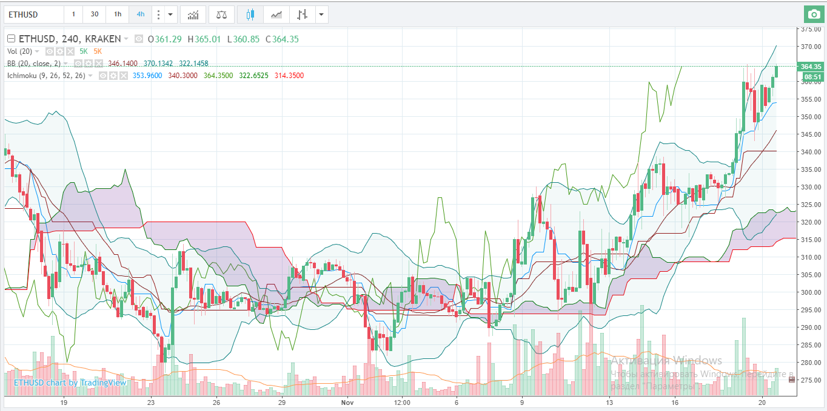
Task: Switch to the Line chart style icon
Action: [x=276, y=14]
